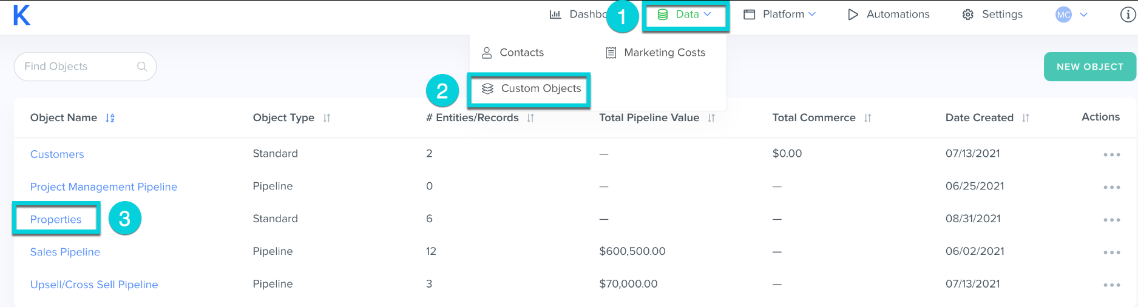Screen dimensions: 1138x307
Task: Select Contacts from the Data menu
Action: pyautogui.click(x=512, y=53)
